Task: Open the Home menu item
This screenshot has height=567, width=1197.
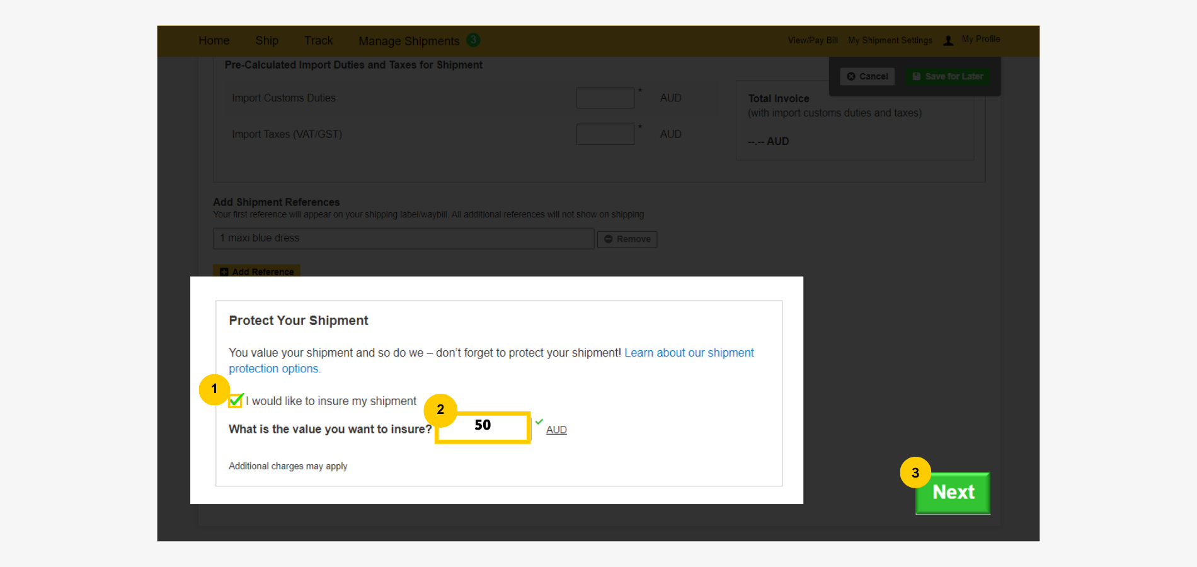Action: point(214,41)
